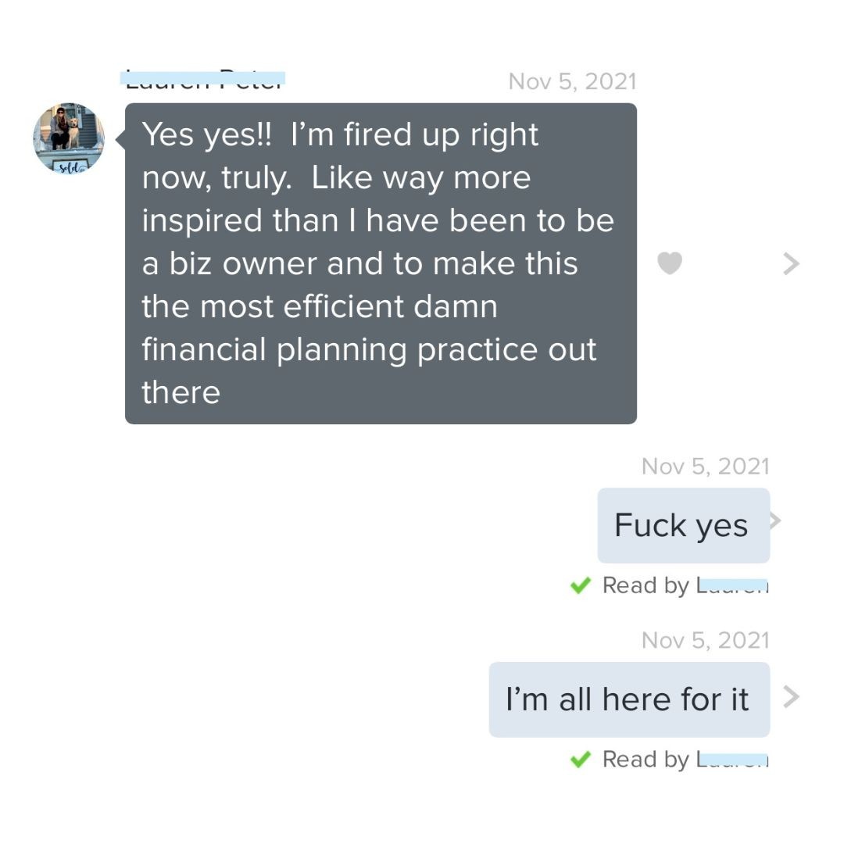
Task: Expand chevron next to "Fuck yes" message
Action: [776, 520]
